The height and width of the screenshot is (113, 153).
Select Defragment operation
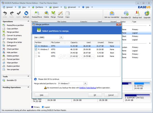coord(11,46)
